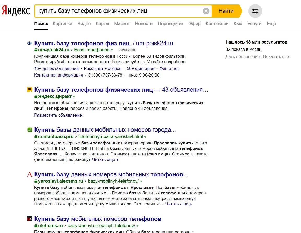Open Купить базу данных номеров мобильных телефонов result

[111, 174]
